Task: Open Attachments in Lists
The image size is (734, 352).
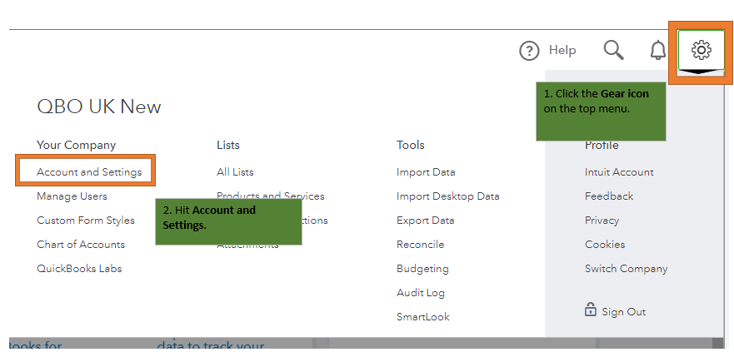Action: (x=247, y=246)
